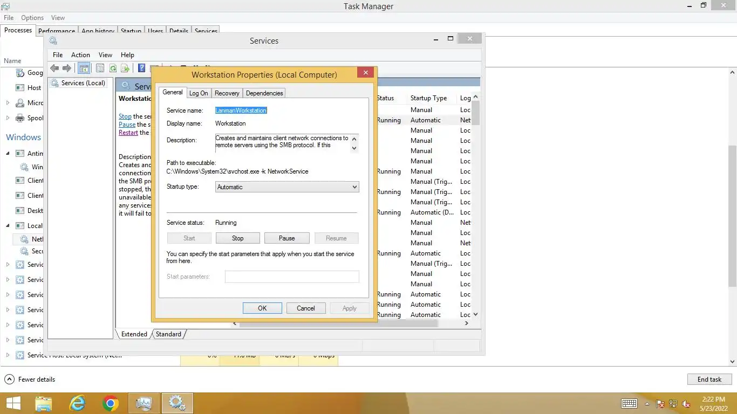This screenshot has height=414, width=737.
Task: Click the Export List toolbar icon
Action: [x=125, y=68]
